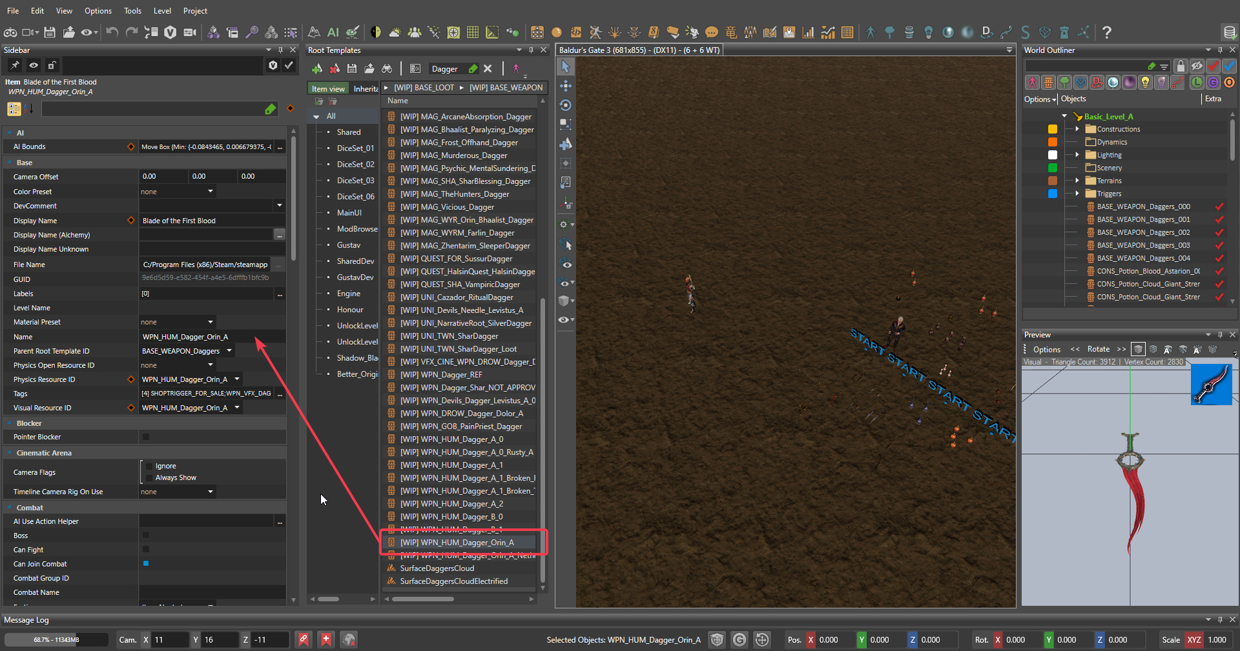Click the binoculars icon in Root Templates
1240x651 pixels.
click(x=387, y=68)
